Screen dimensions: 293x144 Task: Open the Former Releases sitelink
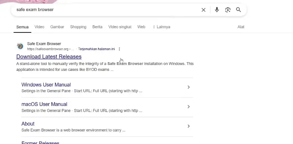point(40,143)
